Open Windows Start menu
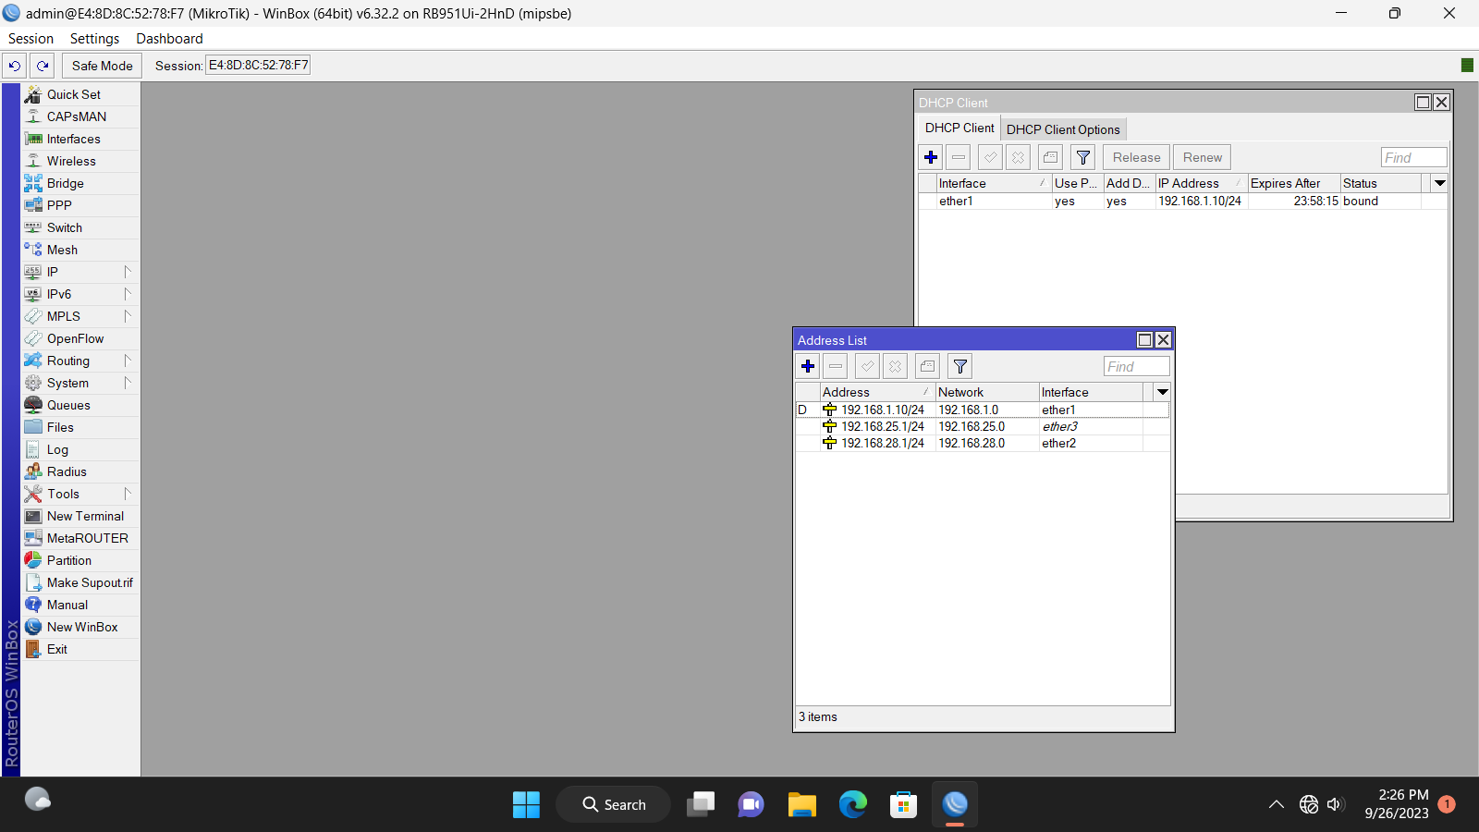The image size is (1479, 832). click(x=526, y=804)
